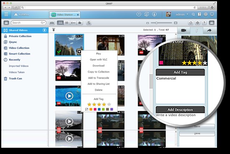
Task: Choose Copy to Collection
Action: [99, 72]
